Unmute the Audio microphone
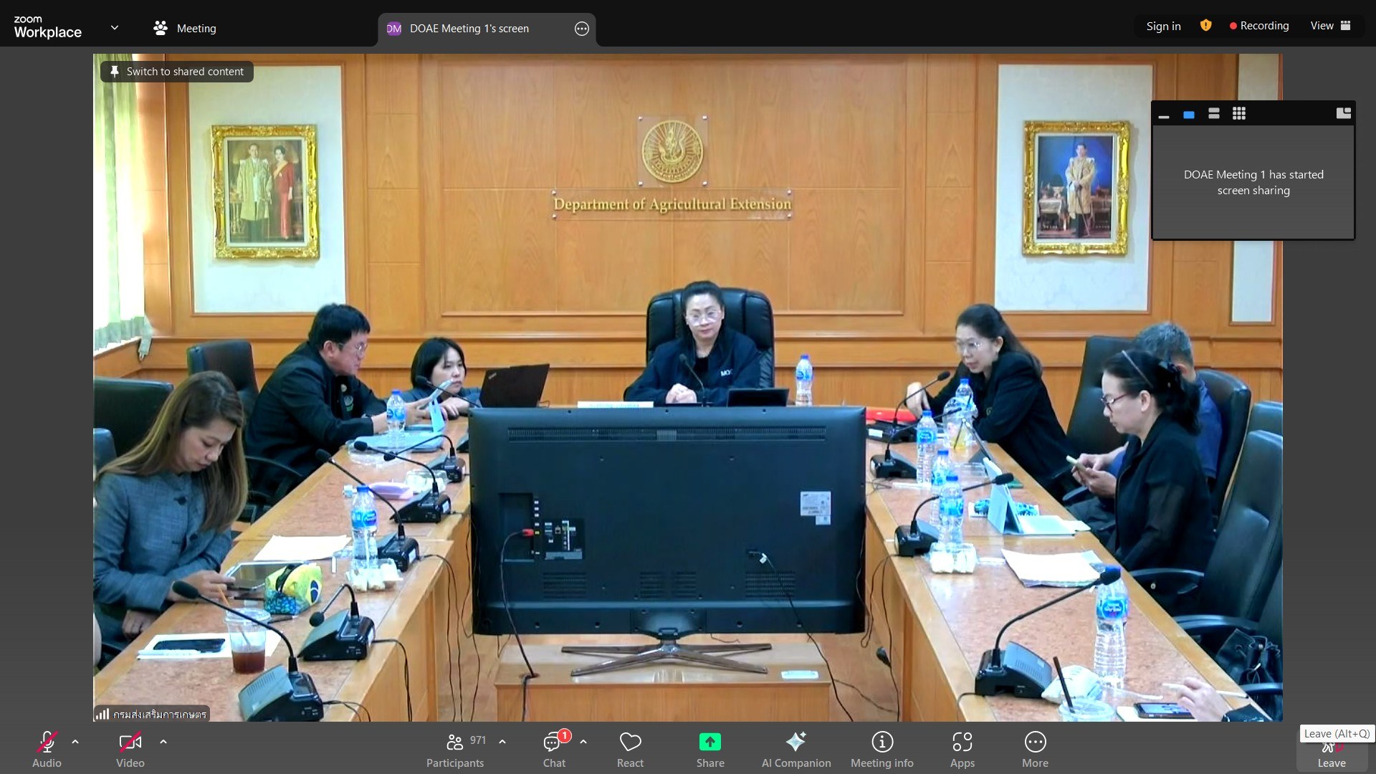Viewport: 1376px width, 774px height. coord(47,748)
